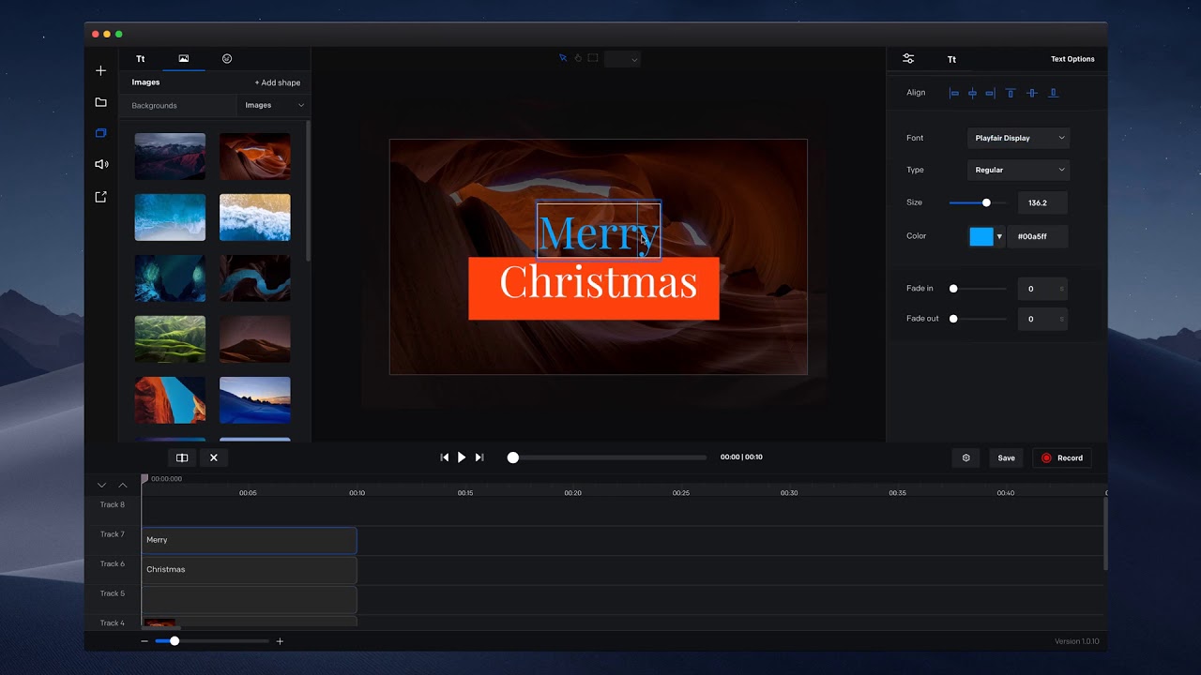Click the Add shape button
1201x675 pixels.
278,82
